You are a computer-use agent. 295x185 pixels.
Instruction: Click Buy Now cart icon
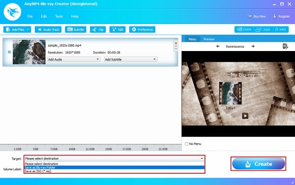click(249, 17)
